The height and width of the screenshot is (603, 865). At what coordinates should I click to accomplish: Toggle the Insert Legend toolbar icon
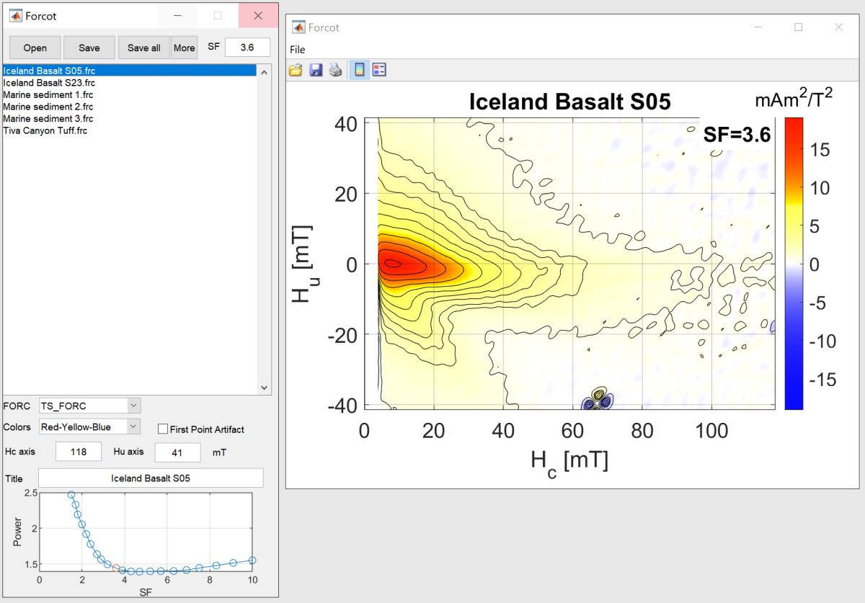(379, 70)
